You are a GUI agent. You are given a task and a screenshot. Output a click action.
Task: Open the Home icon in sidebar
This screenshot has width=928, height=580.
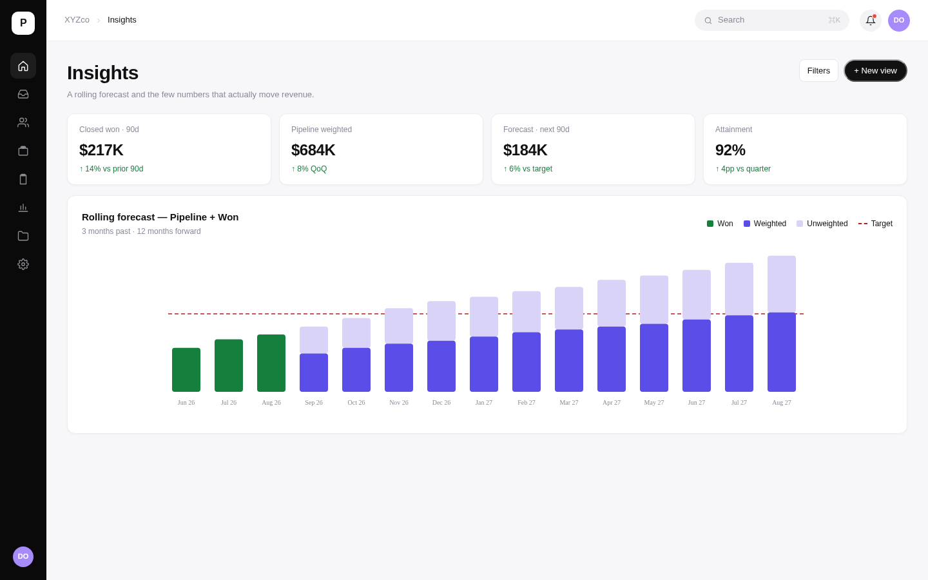coord(23,66)
